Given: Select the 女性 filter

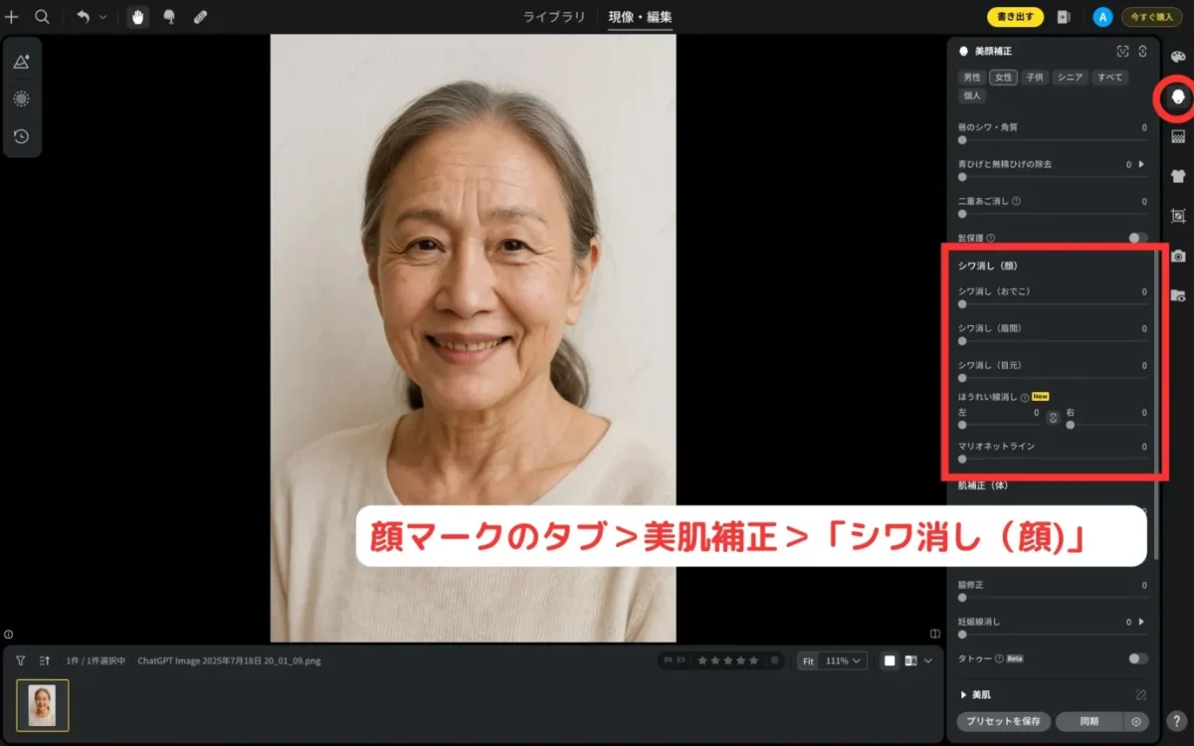Looking at the screenshot, I should click(1003, 77).
